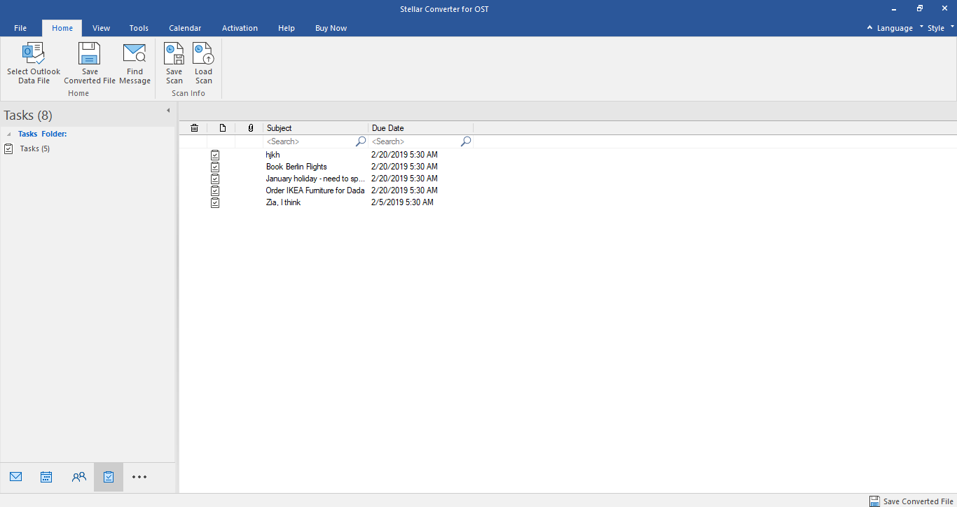Select task subject hjkh

(273, 155)
